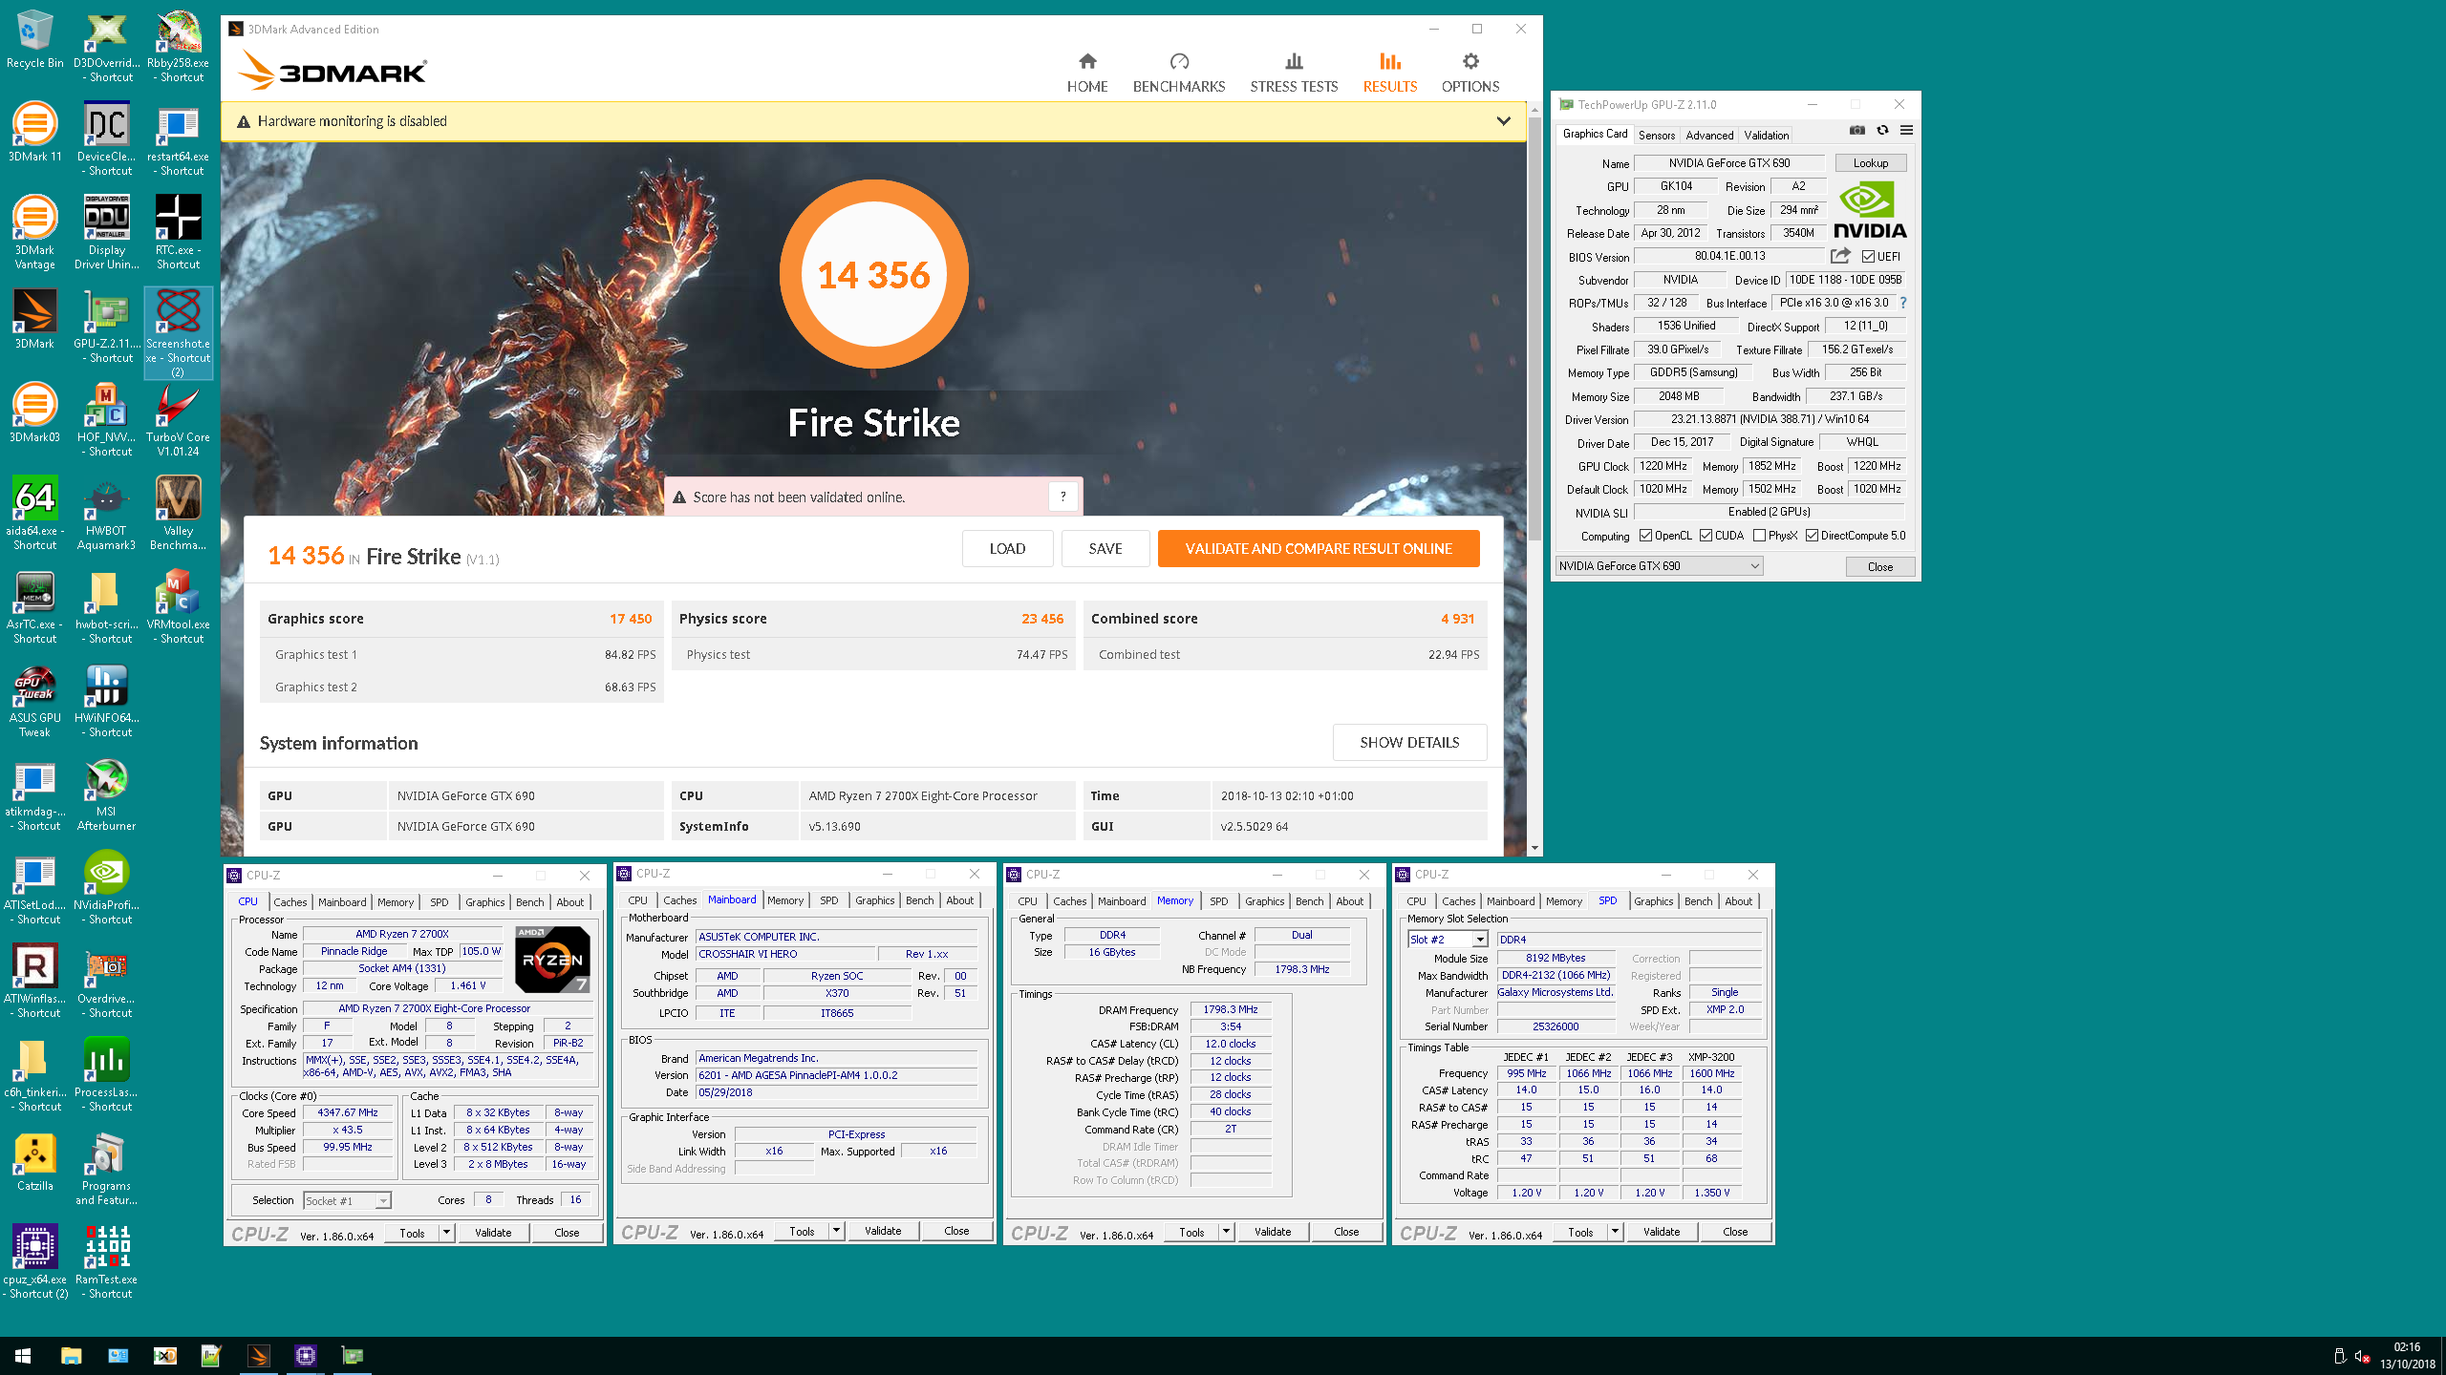Open Tools dropdown arrow in CPU-Z Mainboard window
This screenshot has height=1375, width=2446.
[x=836, y=1231]
